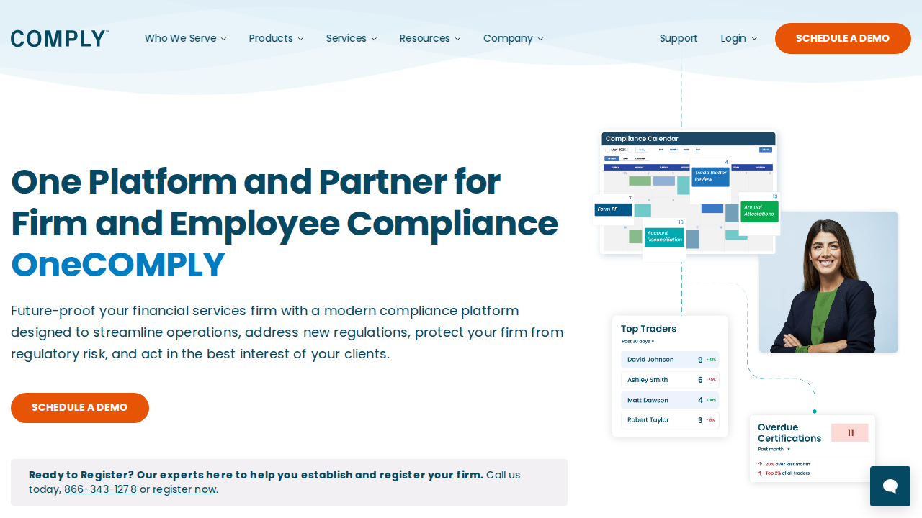This screenshot has width=922, height=518.
Task: Click the Top Traders card heading
Action: 648,329
